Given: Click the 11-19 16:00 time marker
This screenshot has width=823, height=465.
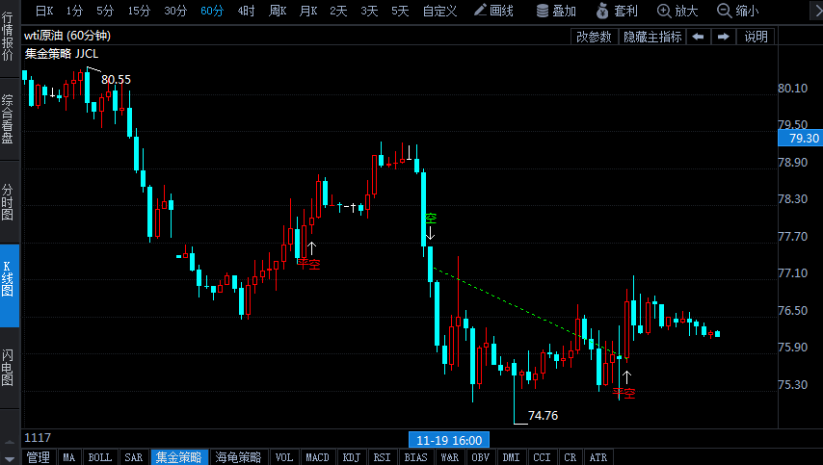Looking at the screenshot, I should pos(449,440).
